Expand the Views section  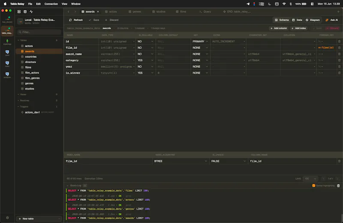18,94
